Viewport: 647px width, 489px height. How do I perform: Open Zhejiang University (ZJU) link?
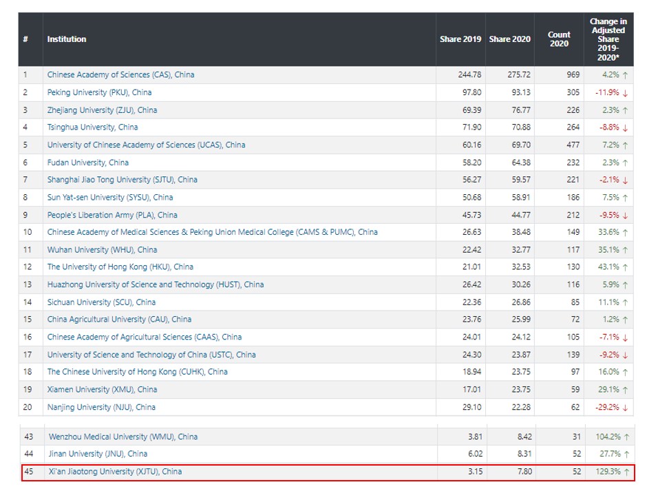(102, 110)
